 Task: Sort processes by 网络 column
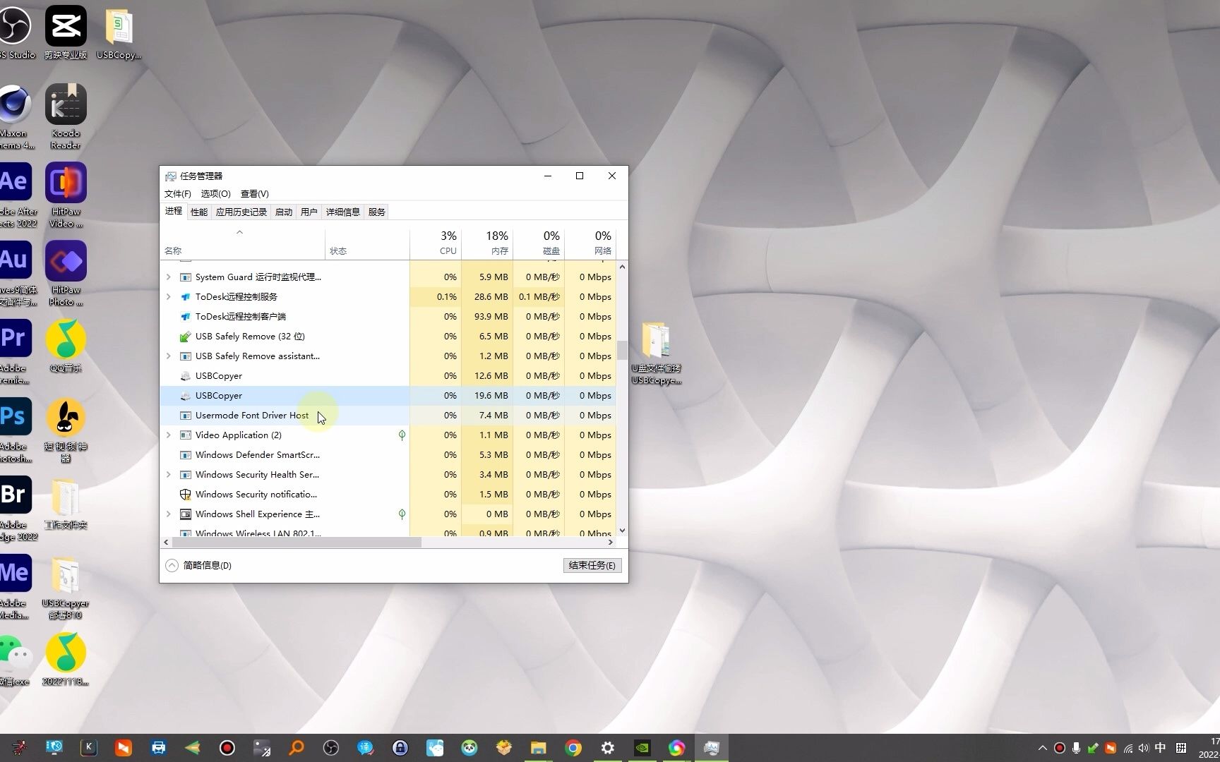click(590, 243)
